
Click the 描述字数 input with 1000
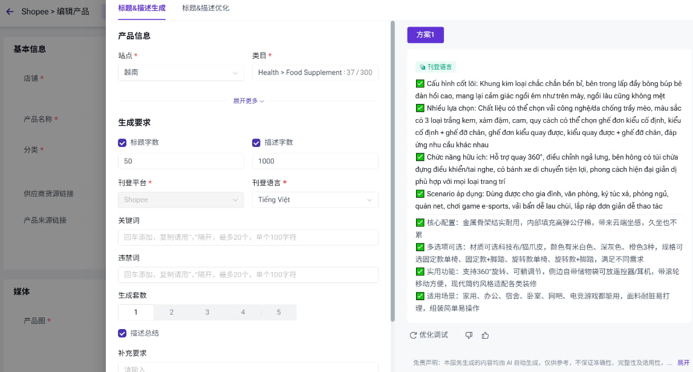click(x=315, y=162)
